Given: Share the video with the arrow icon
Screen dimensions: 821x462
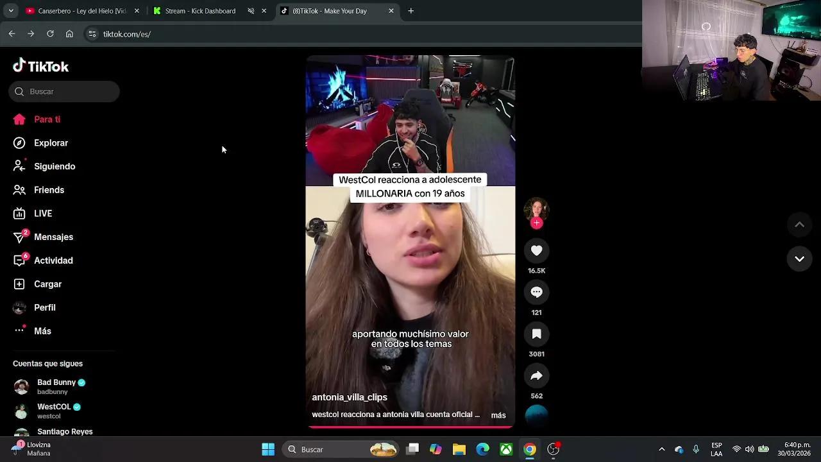Looking at the screenshot, I should tap(536, 376).
